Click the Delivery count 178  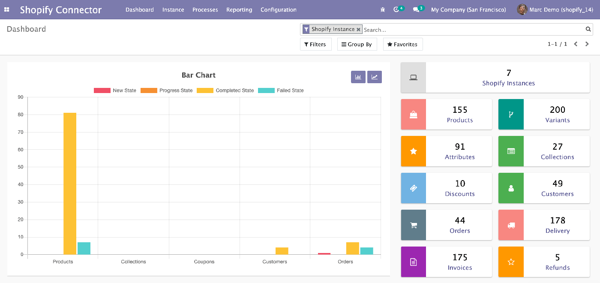pos(558,220)
